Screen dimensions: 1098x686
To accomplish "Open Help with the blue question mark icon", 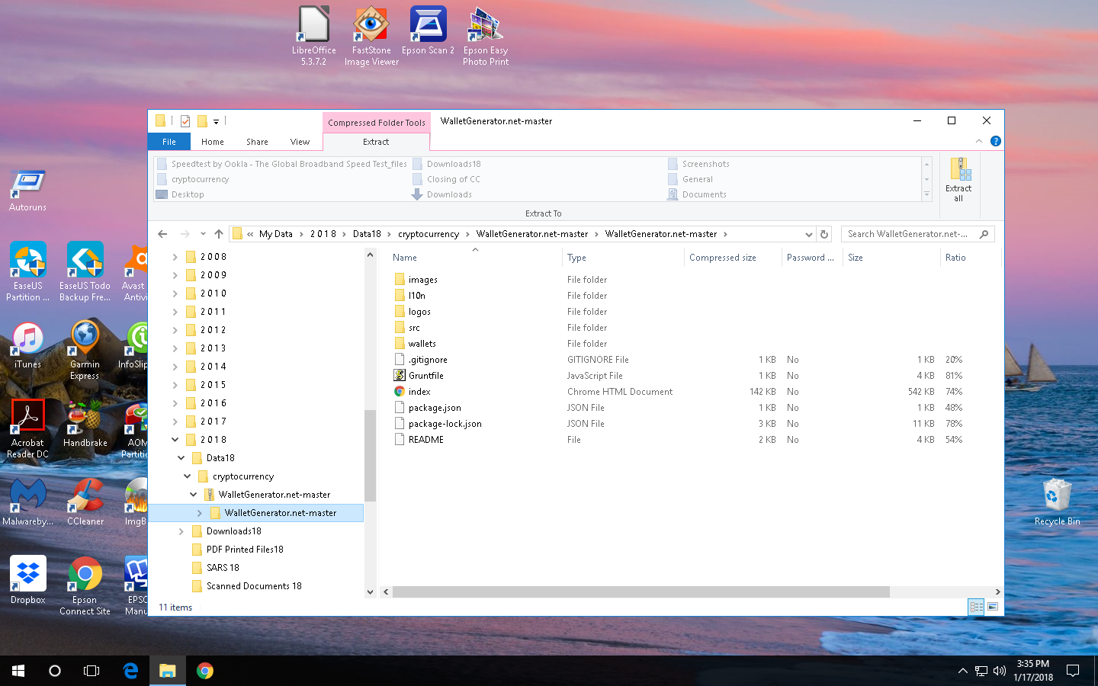I will point(995,140).
